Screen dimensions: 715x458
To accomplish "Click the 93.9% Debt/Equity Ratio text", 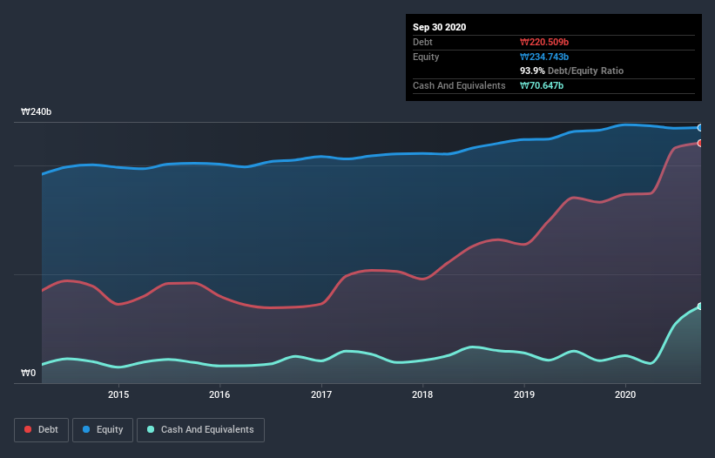I will pos(572,71).
